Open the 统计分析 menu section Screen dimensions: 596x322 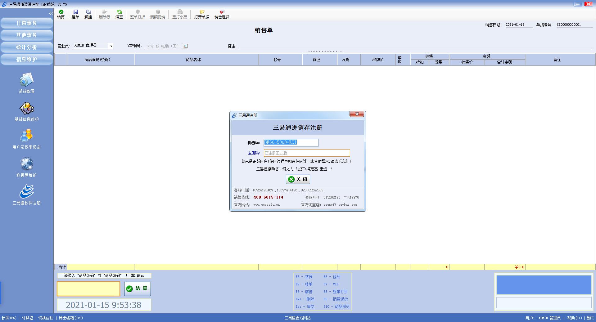click(27, 47)
